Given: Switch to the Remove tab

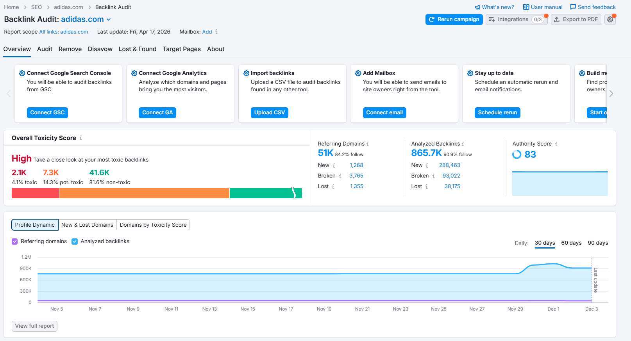Looking at the screenshot, I should click(x=70, y=49).
